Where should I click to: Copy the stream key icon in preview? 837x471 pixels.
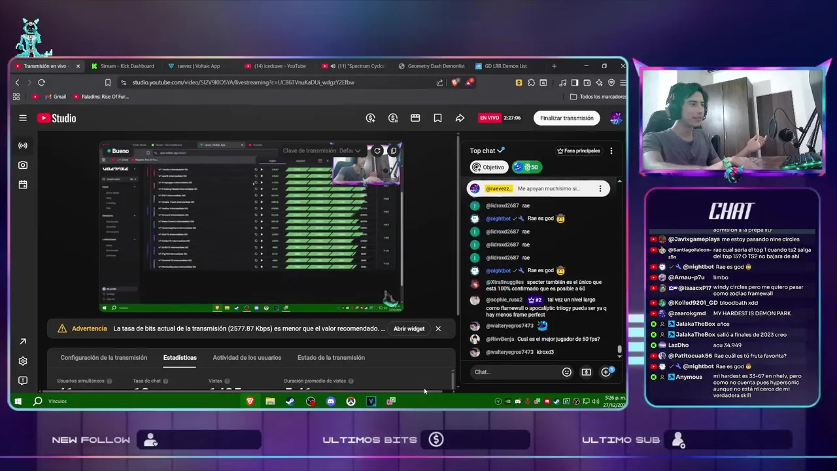click(x=393, y=150)
